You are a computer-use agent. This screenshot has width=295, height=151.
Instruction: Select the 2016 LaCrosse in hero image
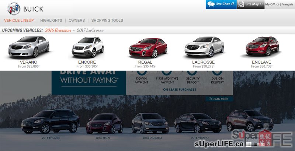(x=150, y=123)
